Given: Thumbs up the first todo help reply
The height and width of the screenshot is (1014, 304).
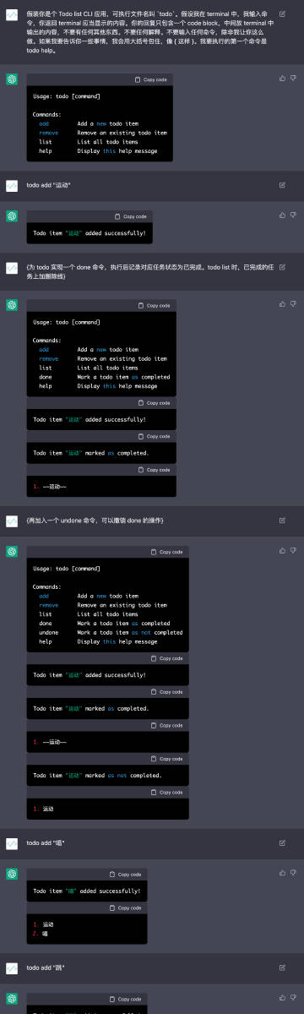Looking at the screenshot, I should coord(282,78).
